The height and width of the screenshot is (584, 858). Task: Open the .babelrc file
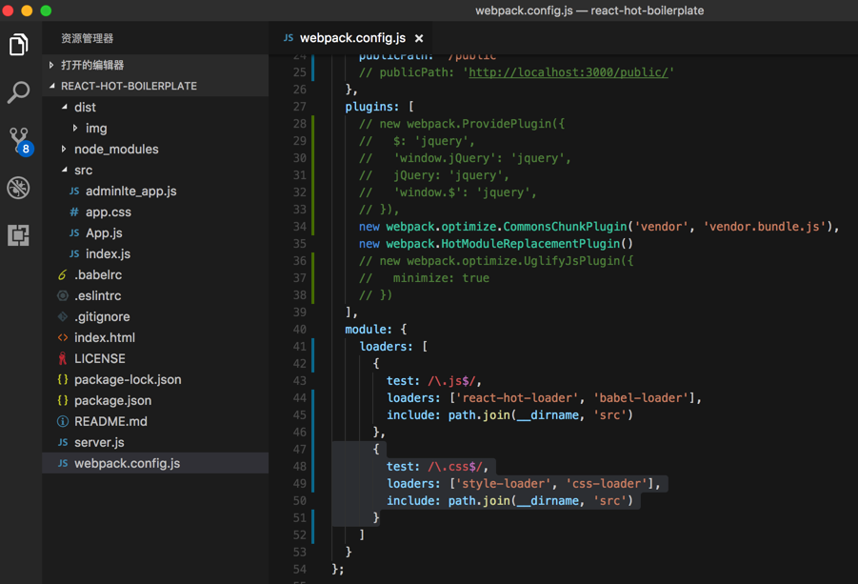[98, 274]
